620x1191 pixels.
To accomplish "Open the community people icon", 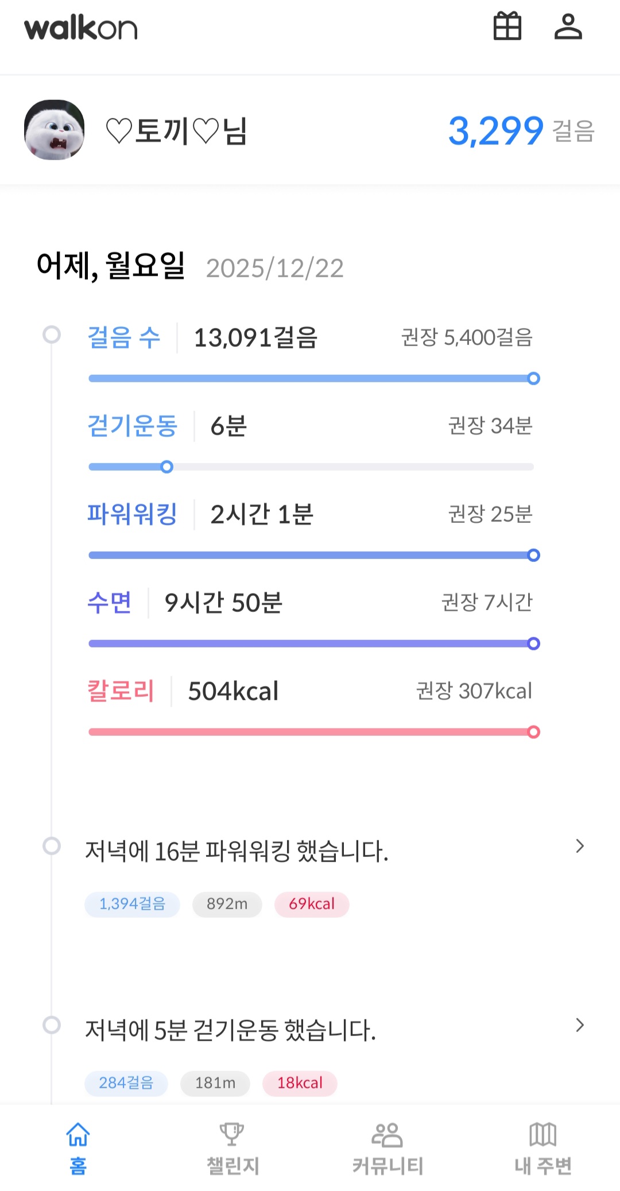I will [x=387, y=1134].
